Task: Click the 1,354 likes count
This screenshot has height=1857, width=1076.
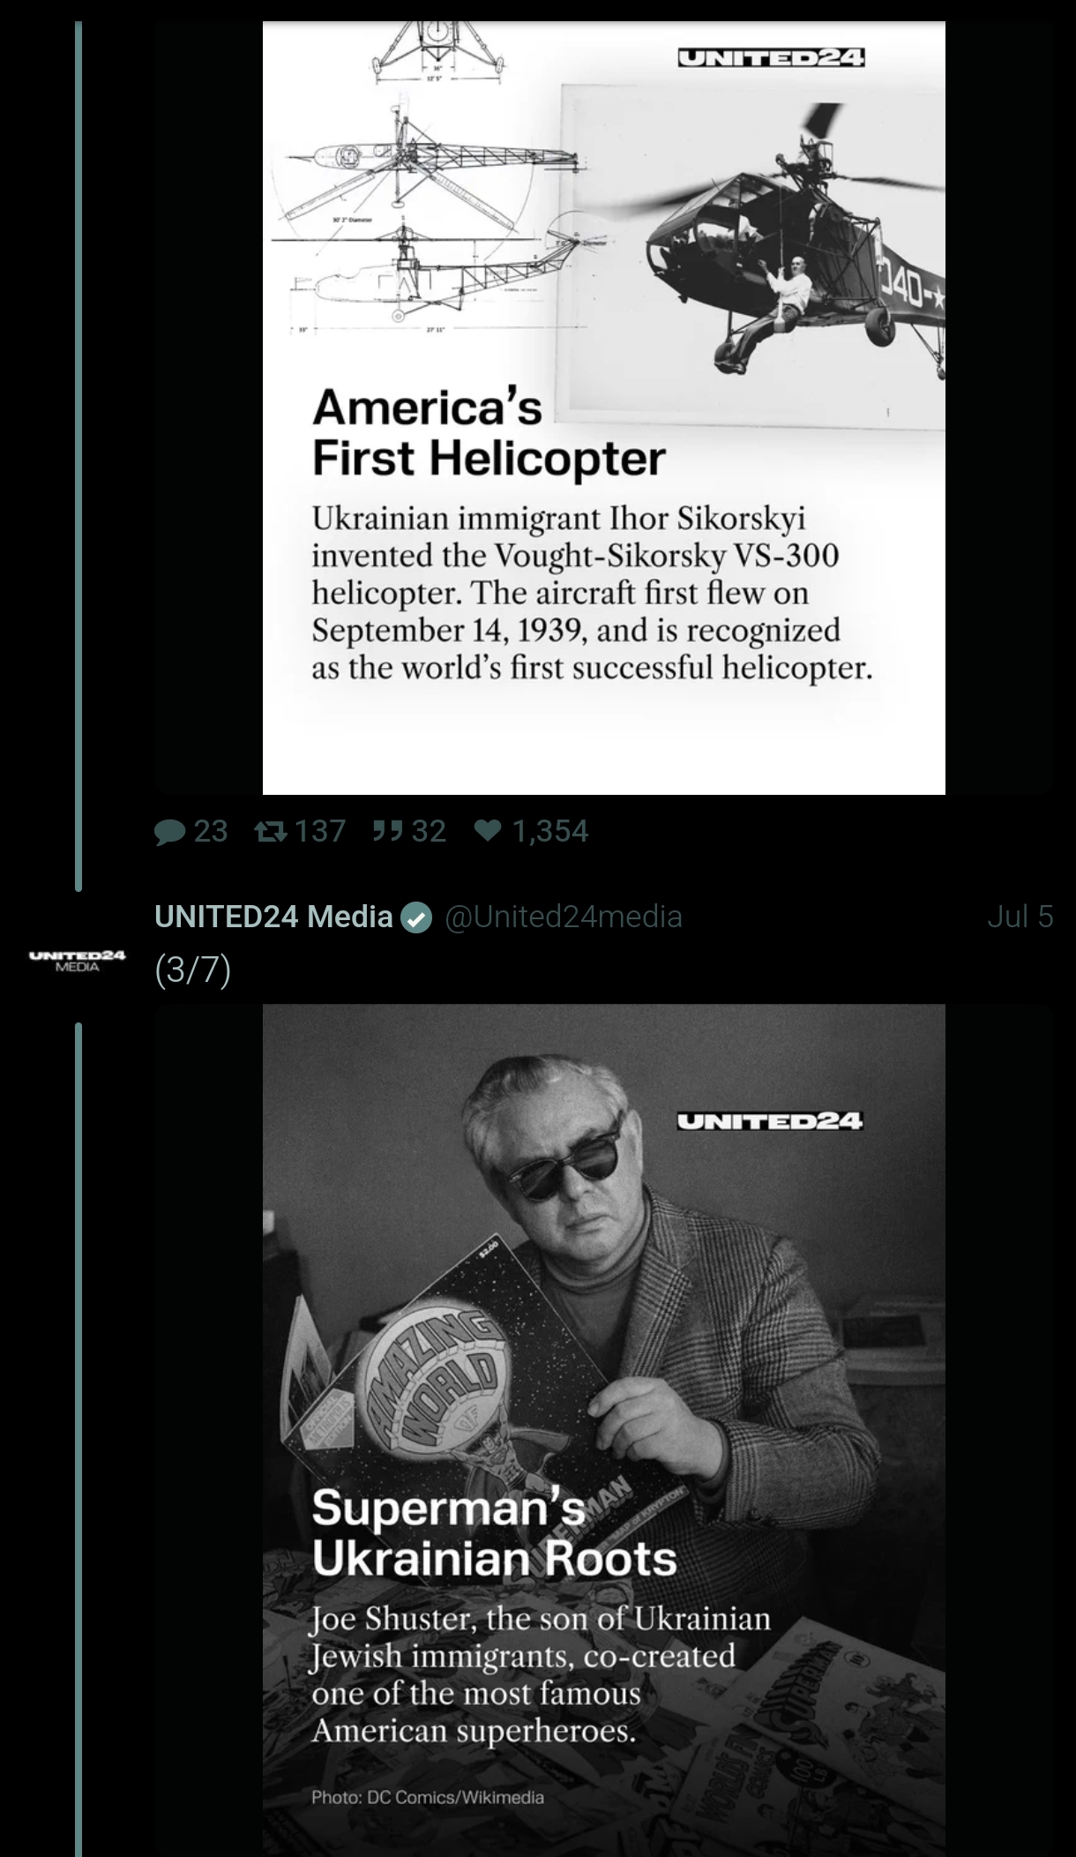Action: [550, 831]
